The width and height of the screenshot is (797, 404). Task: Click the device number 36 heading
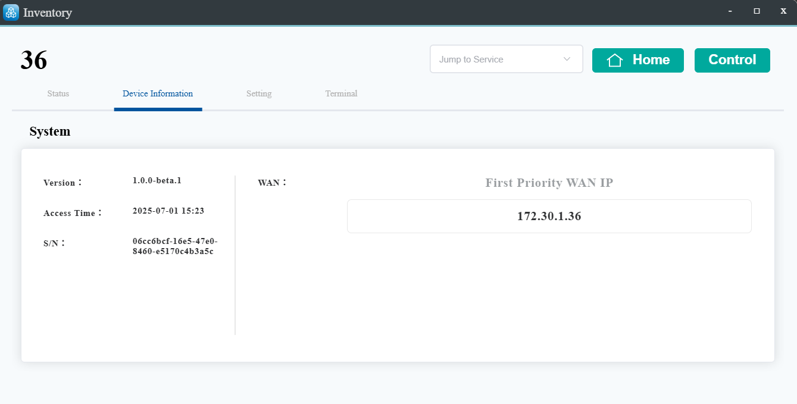coord(33,60)
